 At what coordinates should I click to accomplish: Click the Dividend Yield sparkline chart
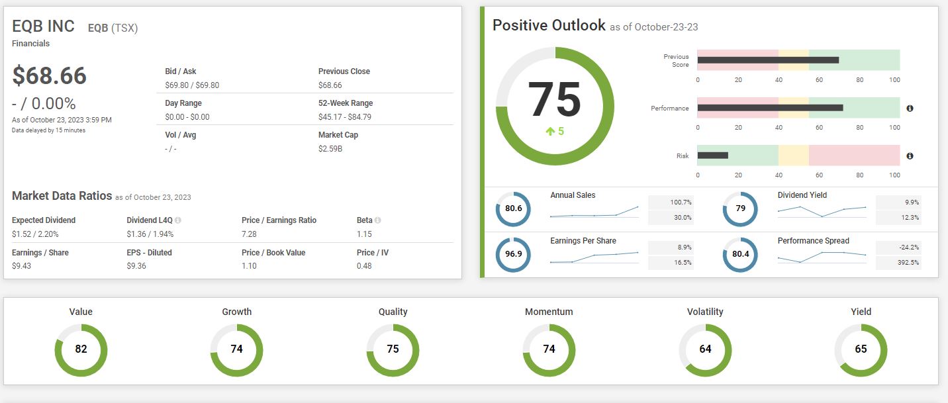[x=822, y=211]
